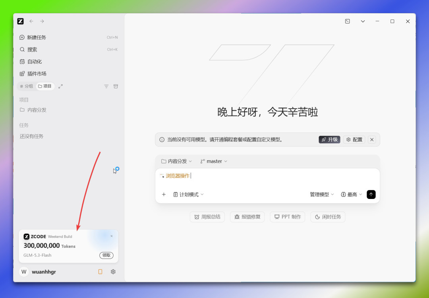The image size is (429, 298).
Task: Click the expand arrows icon beside 项目 tab
Action: click(60, 86)
